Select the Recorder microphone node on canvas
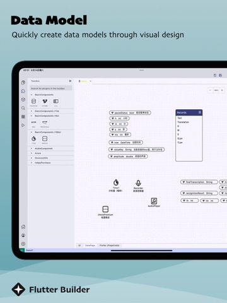Screen dimensions: 227x303 tap(138, 186)
